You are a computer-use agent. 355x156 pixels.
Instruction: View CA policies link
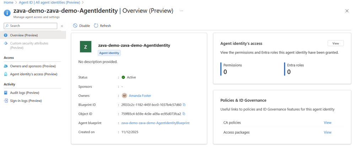(x=327, y=123)
